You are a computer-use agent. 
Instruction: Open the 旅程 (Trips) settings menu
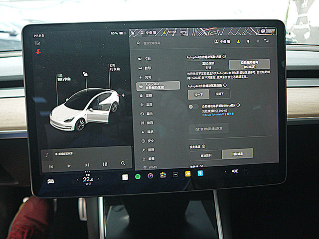(x=147, y=123)
